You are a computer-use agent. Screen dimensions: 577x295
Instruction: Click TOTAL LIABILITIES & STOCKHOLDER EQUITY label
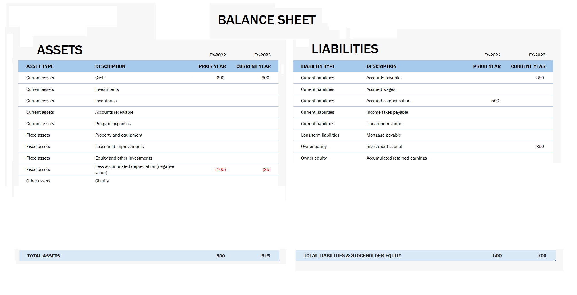pyautogui.click(x=352, y=256)
